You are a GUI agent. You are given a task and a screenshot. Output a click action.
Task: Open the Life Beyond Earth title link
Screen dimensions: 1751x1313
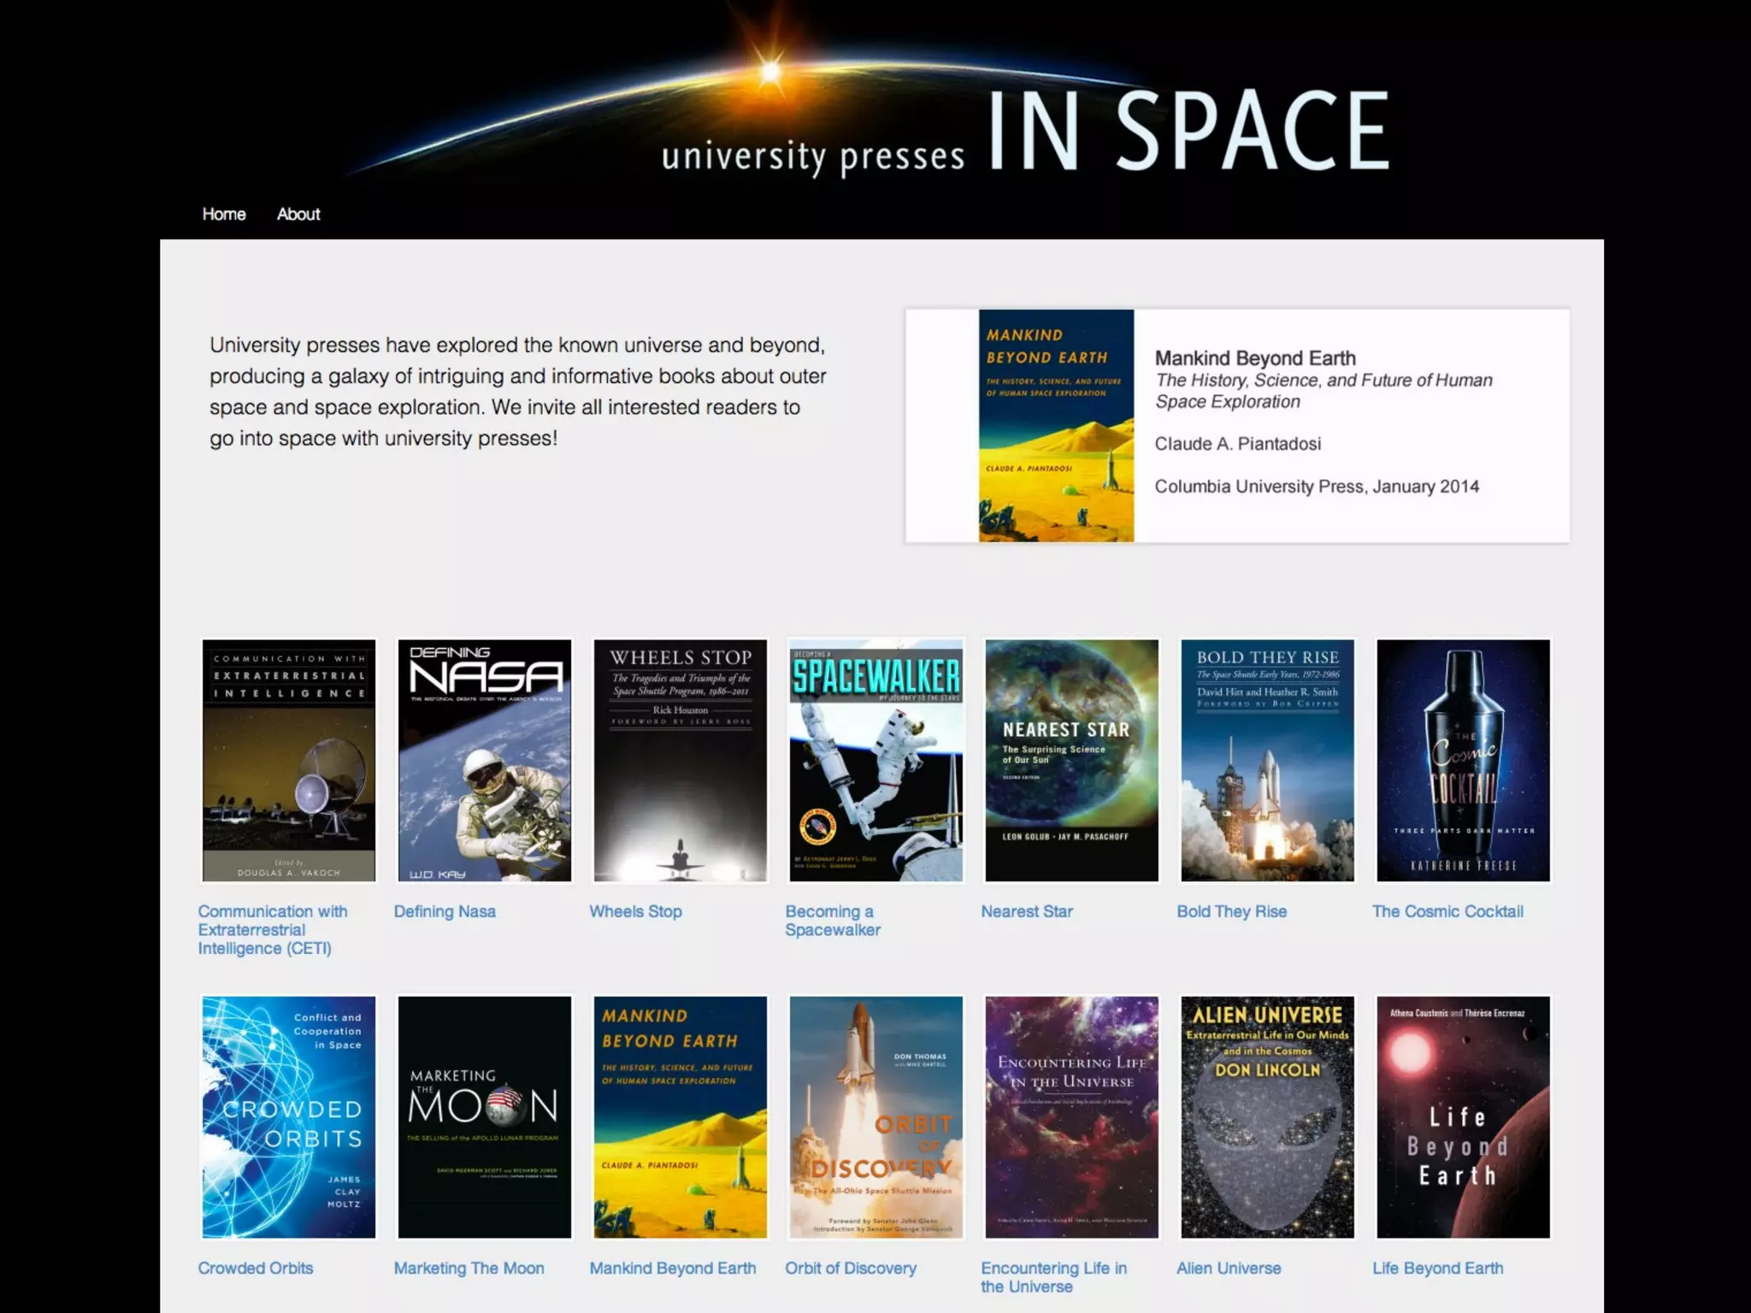pyautogui.click(x=1437, y=1268)
